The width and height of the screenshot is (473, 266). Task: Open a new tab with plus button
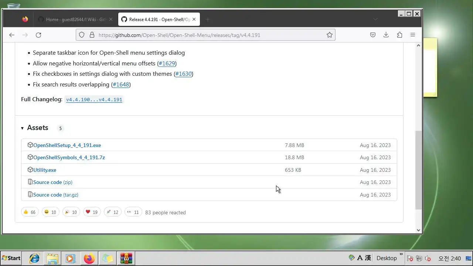pos(208,19)
